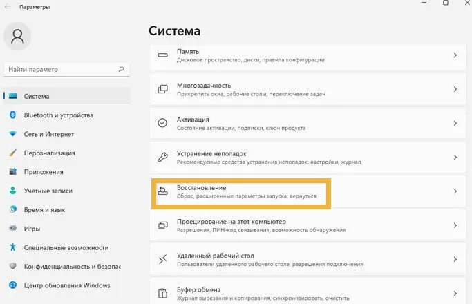The image size is (472, 304).
Task: Open Активация using the right chevron
Action: [x=455, y=123]
